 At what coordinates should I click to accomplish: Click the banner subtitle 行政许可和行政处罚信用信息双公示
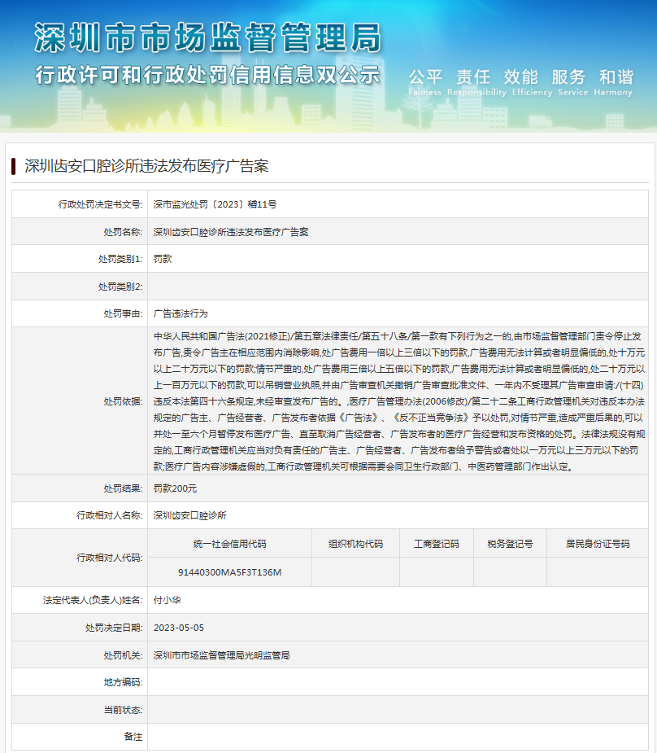point(207,75)
